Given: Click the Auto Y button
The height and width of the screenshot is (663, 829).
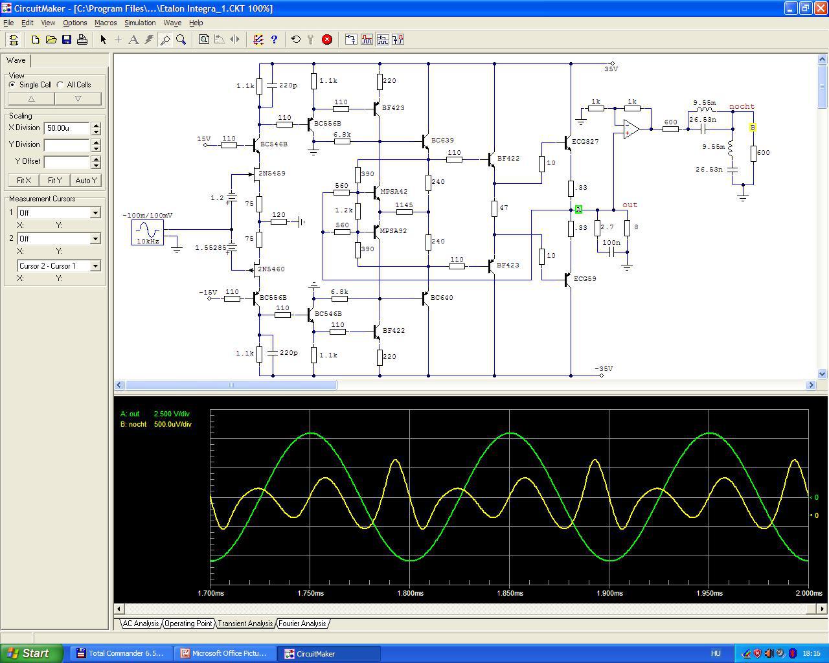Looking at the screenshot, I should tap(85, 181).
